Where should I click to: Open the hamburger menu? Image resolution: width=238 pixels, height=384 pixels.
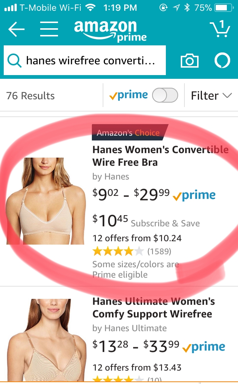pyautogui.click(x=49, y=29)
